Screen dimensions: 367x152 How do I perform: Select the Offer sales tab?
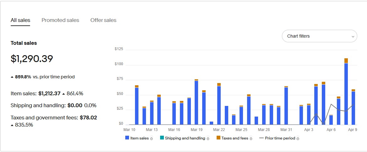click(103, 20)
